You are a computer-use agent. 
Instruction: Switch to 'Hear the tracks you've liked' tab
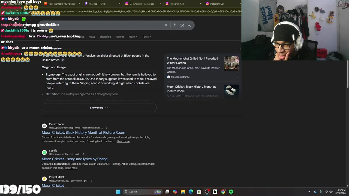click(62, 4)
